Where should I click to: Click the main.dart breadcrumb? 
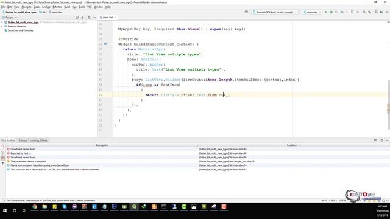pyautogui.click(x=55, y=12)
